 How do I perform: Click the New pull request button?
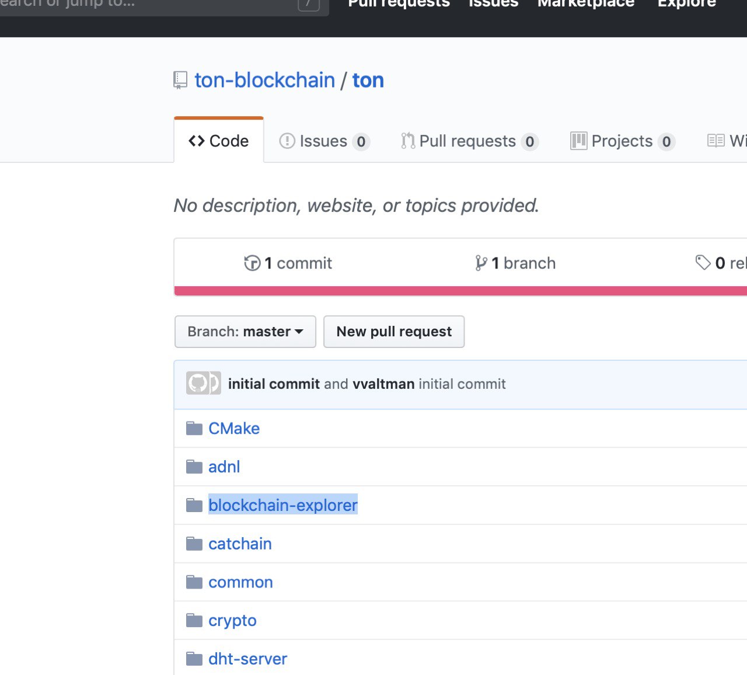coord(394,332)
